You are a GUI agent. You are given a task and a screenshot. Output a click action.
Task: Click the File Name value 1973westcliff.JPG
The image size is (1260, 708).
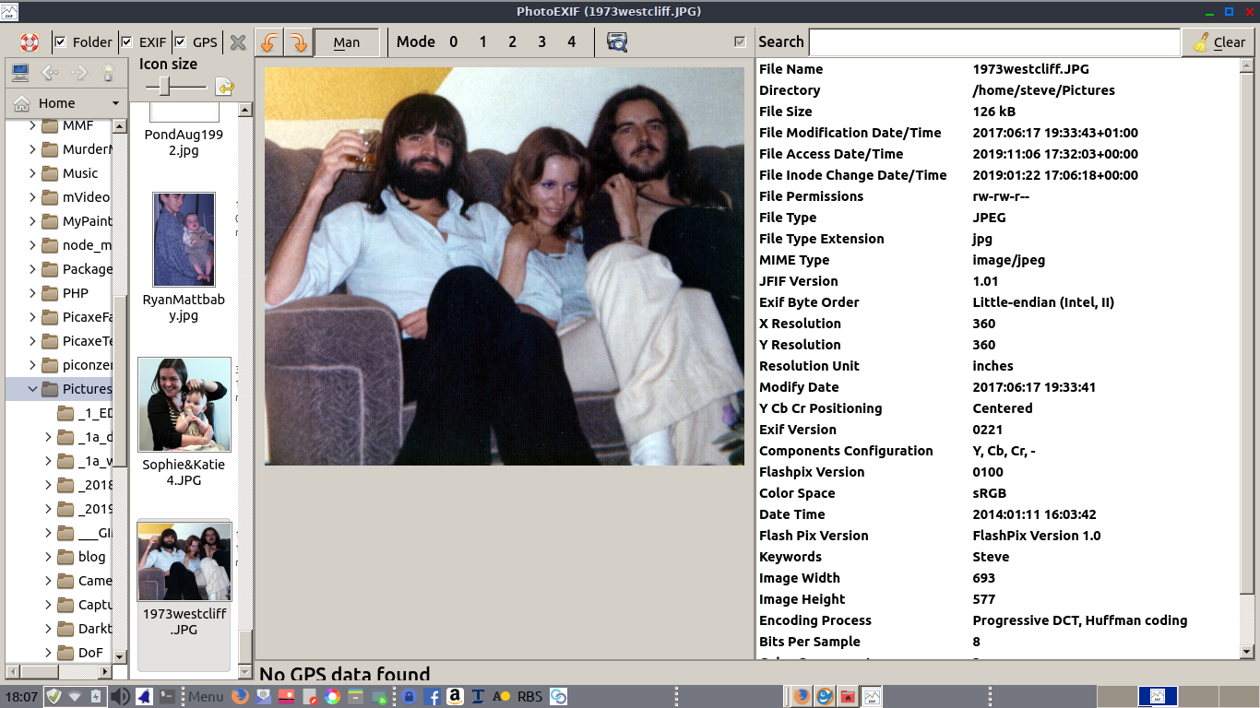click(1030, 69)
